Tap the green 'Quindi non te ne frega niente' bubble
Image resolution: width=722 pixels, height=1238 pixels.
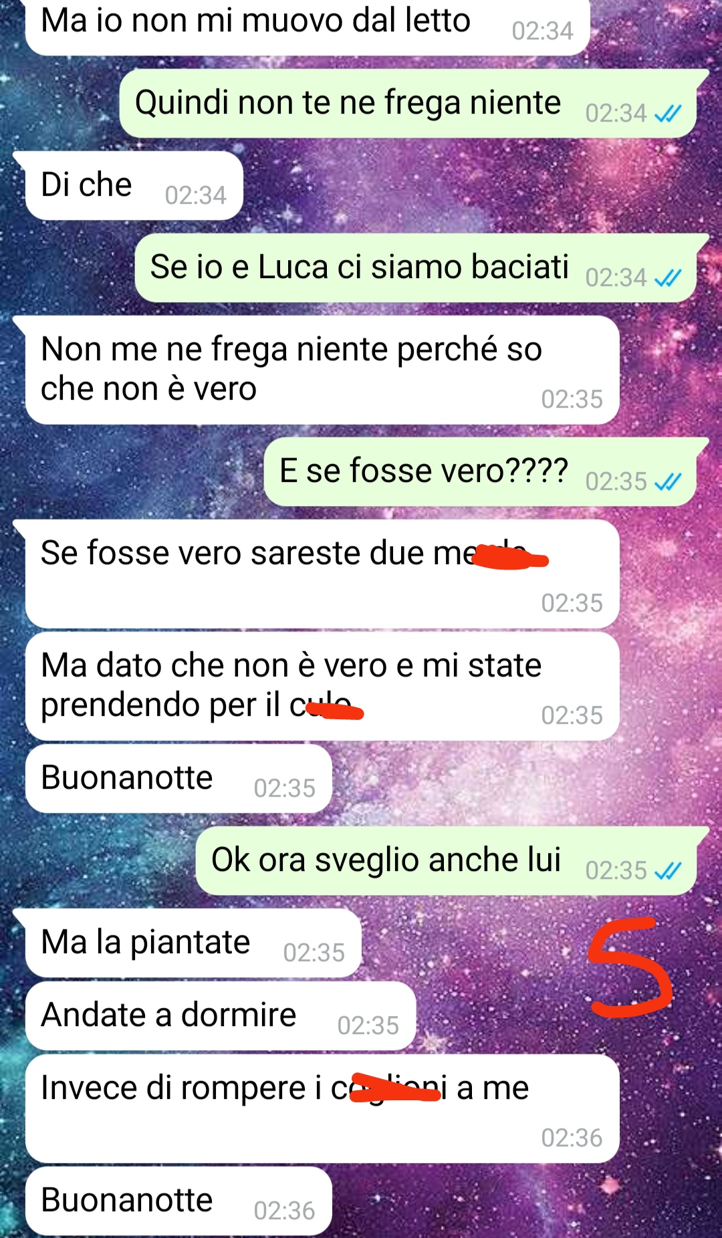coord(408,104)
